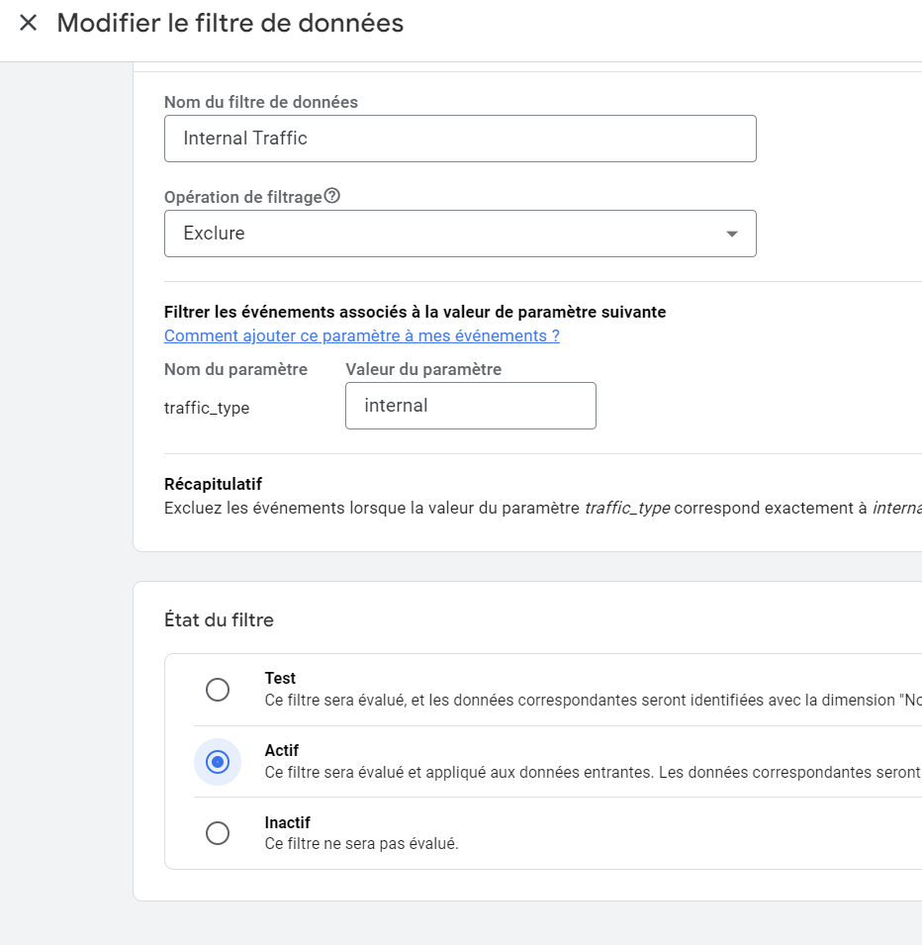
Task: Select the Test radio button
Action: [x=218, y=690]
